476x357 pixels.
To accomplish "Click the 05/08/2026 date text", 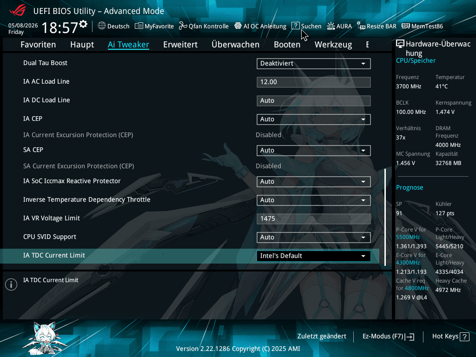I will pyautogui.click(x=23, y=26).
